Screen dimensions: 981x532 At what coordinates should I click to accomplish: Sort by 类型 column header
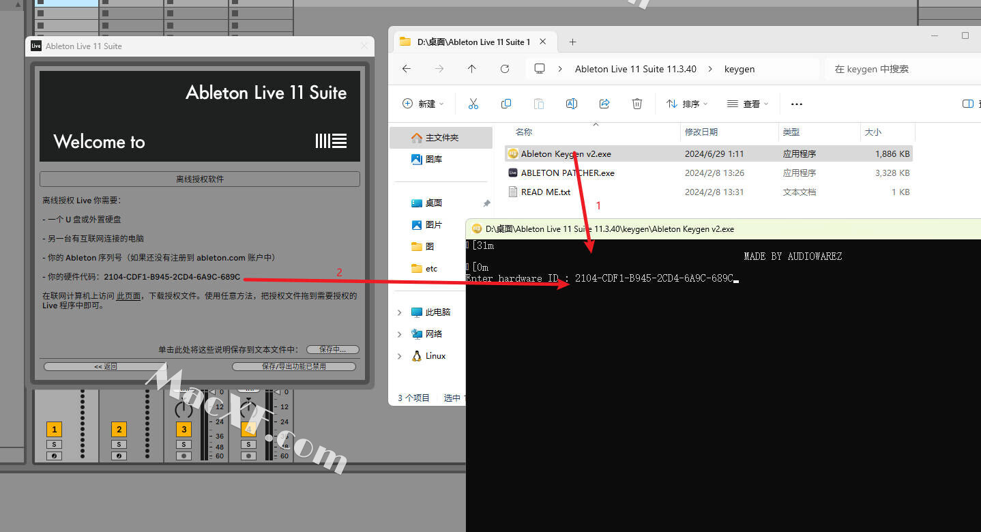[x=791, y=132]
